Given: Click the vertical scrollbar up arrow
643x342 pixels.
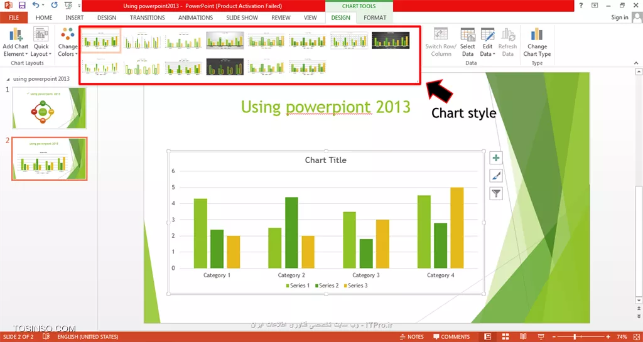Looking at the screenshot, I should point(639,72).
